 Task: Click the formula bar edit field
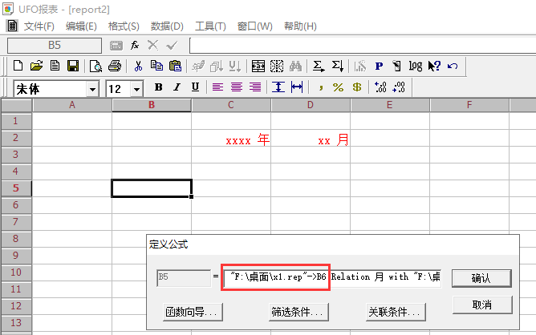pos(363,46)
